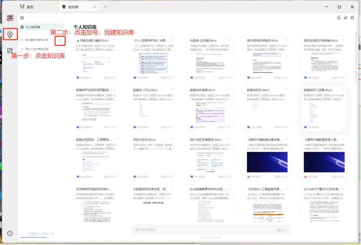The height and width of the screenshot is (245, 361).
Task: Open a new tab with the plus button
Action: 105,7
